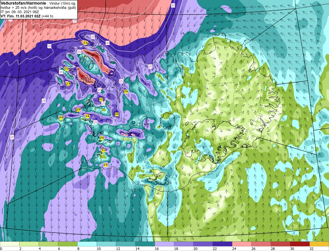
Task: Click legend tick label '14'
Action: 137,249
